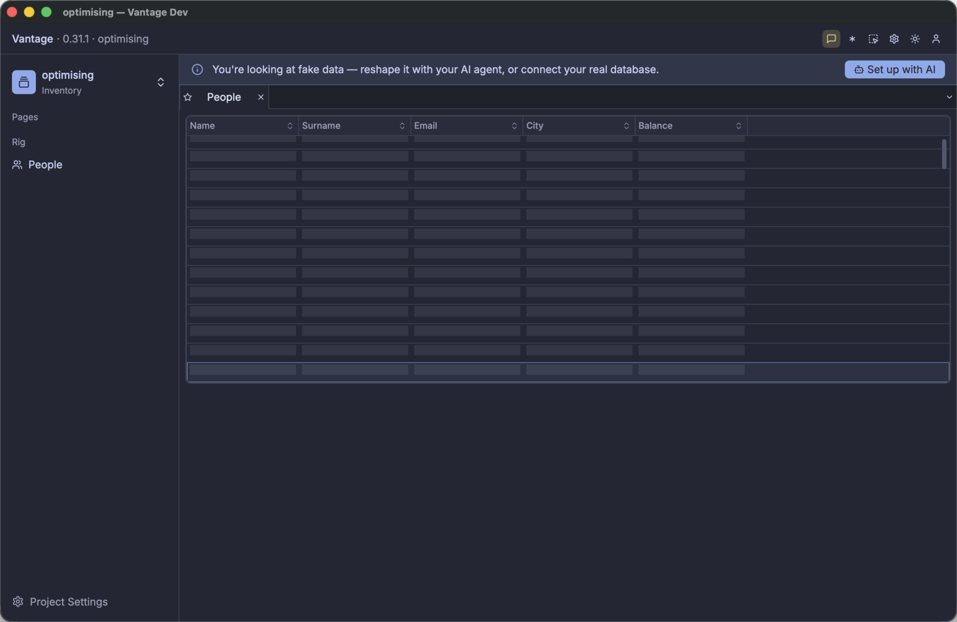
Task: Expand the tabs overflow chevron
Action: [949, 97]
